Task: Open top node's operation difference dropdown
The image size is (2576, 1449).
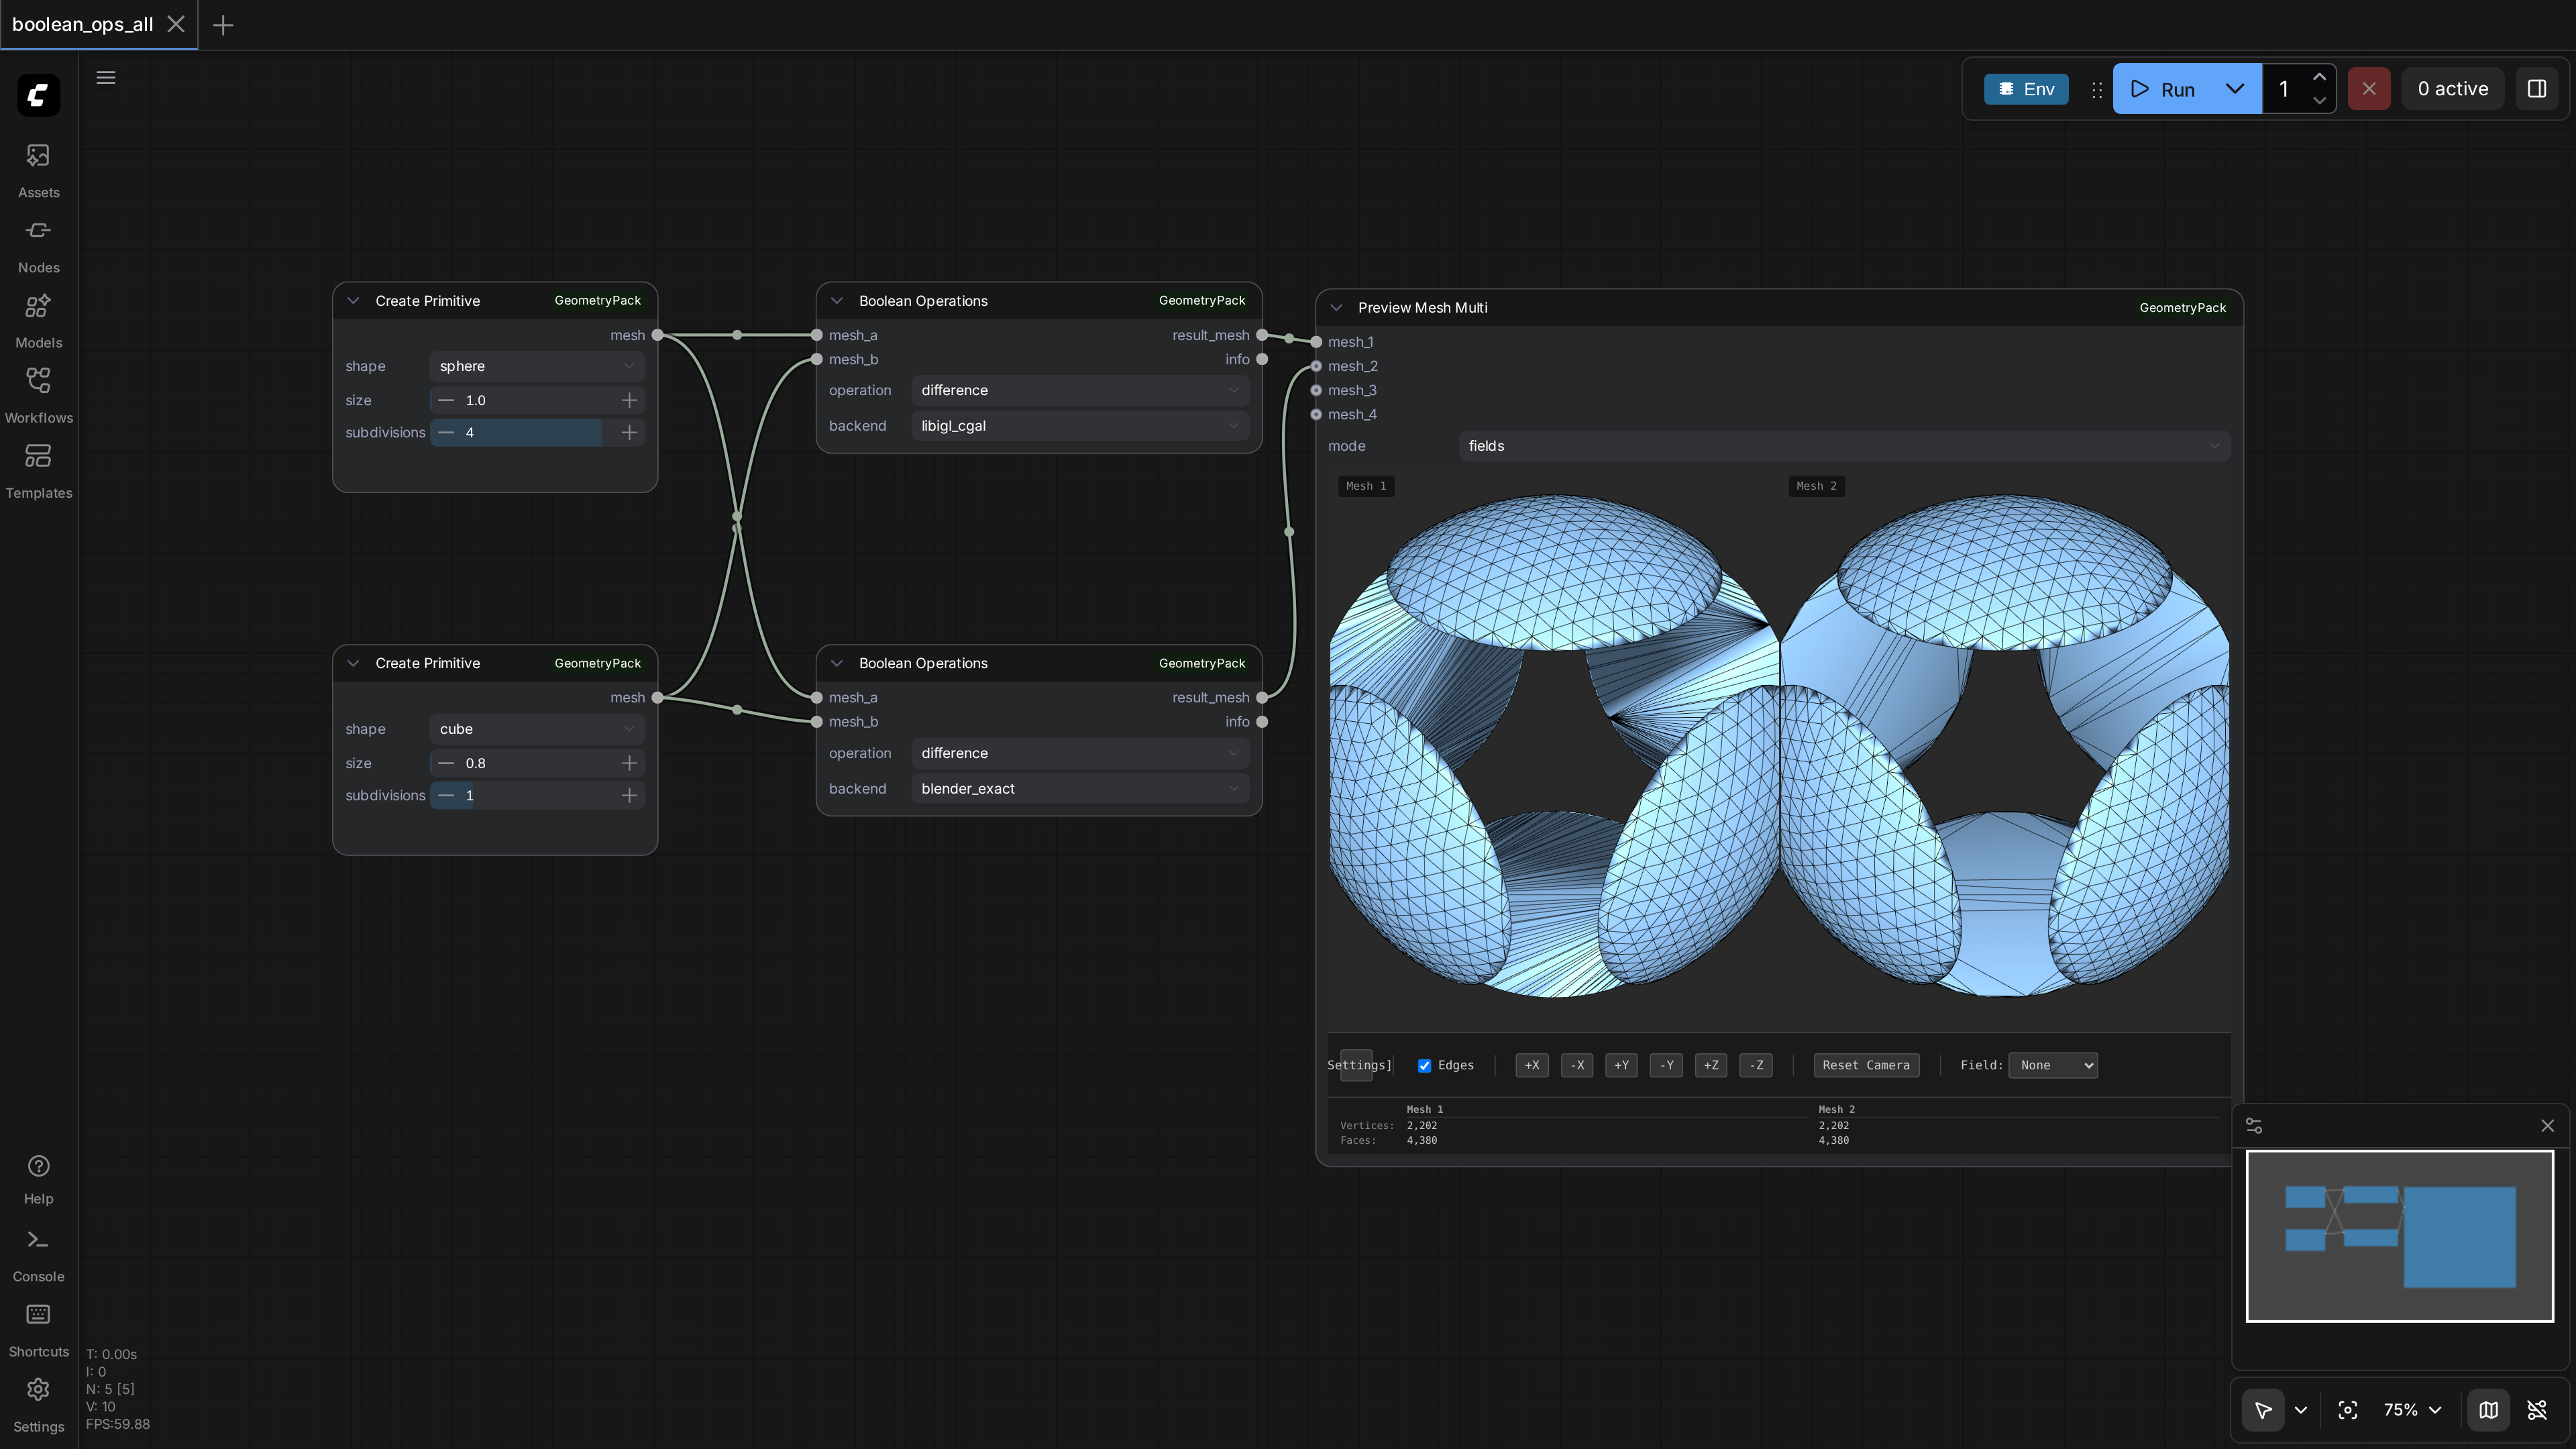Action: click(x=1080, y=390)
